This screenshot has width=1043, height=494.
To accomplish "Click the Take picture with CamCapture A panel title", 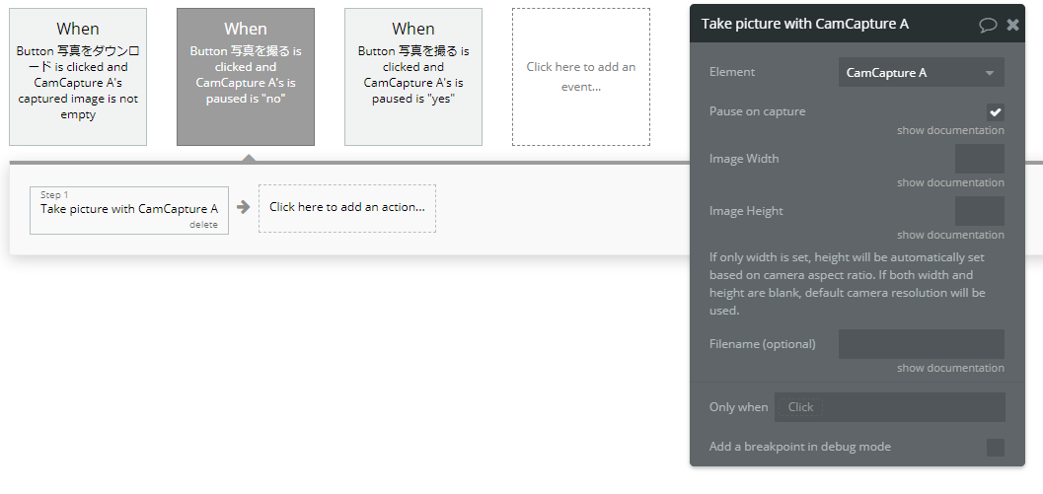I will (805, 24).
